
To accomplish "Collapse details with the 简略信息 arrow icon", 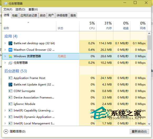I will 6,131.
